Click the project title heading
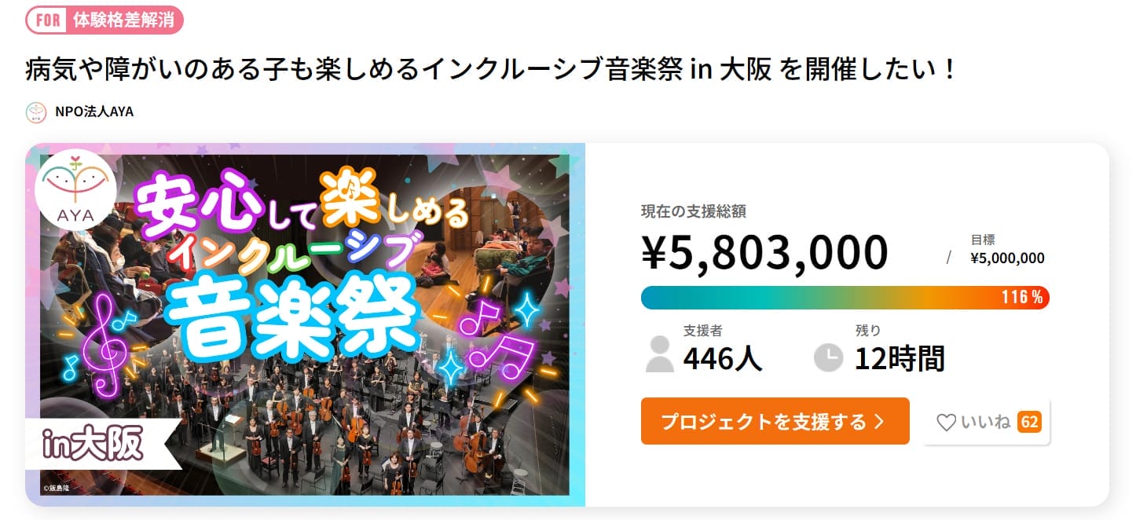 click(x=490, y=70)
